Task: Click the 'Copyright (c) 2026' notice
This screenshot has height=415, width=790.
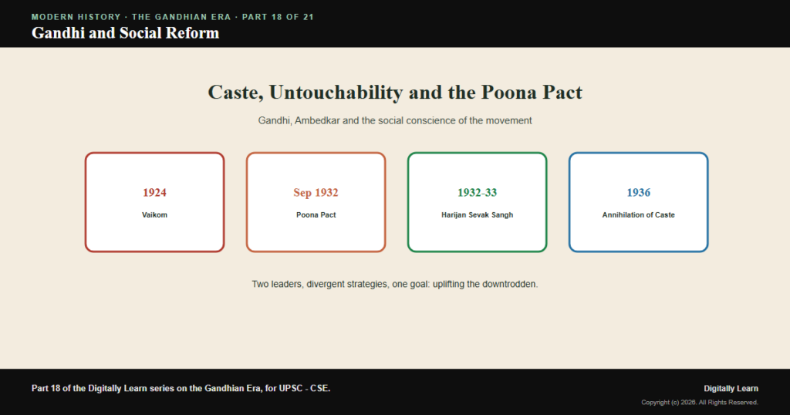Action: coord(700,403)
